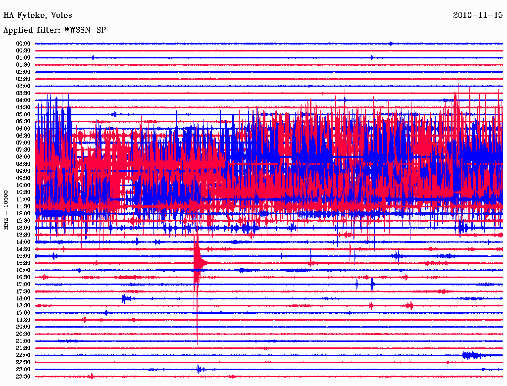
Task: Click the 11:30 time label
Action: [23, 206]
